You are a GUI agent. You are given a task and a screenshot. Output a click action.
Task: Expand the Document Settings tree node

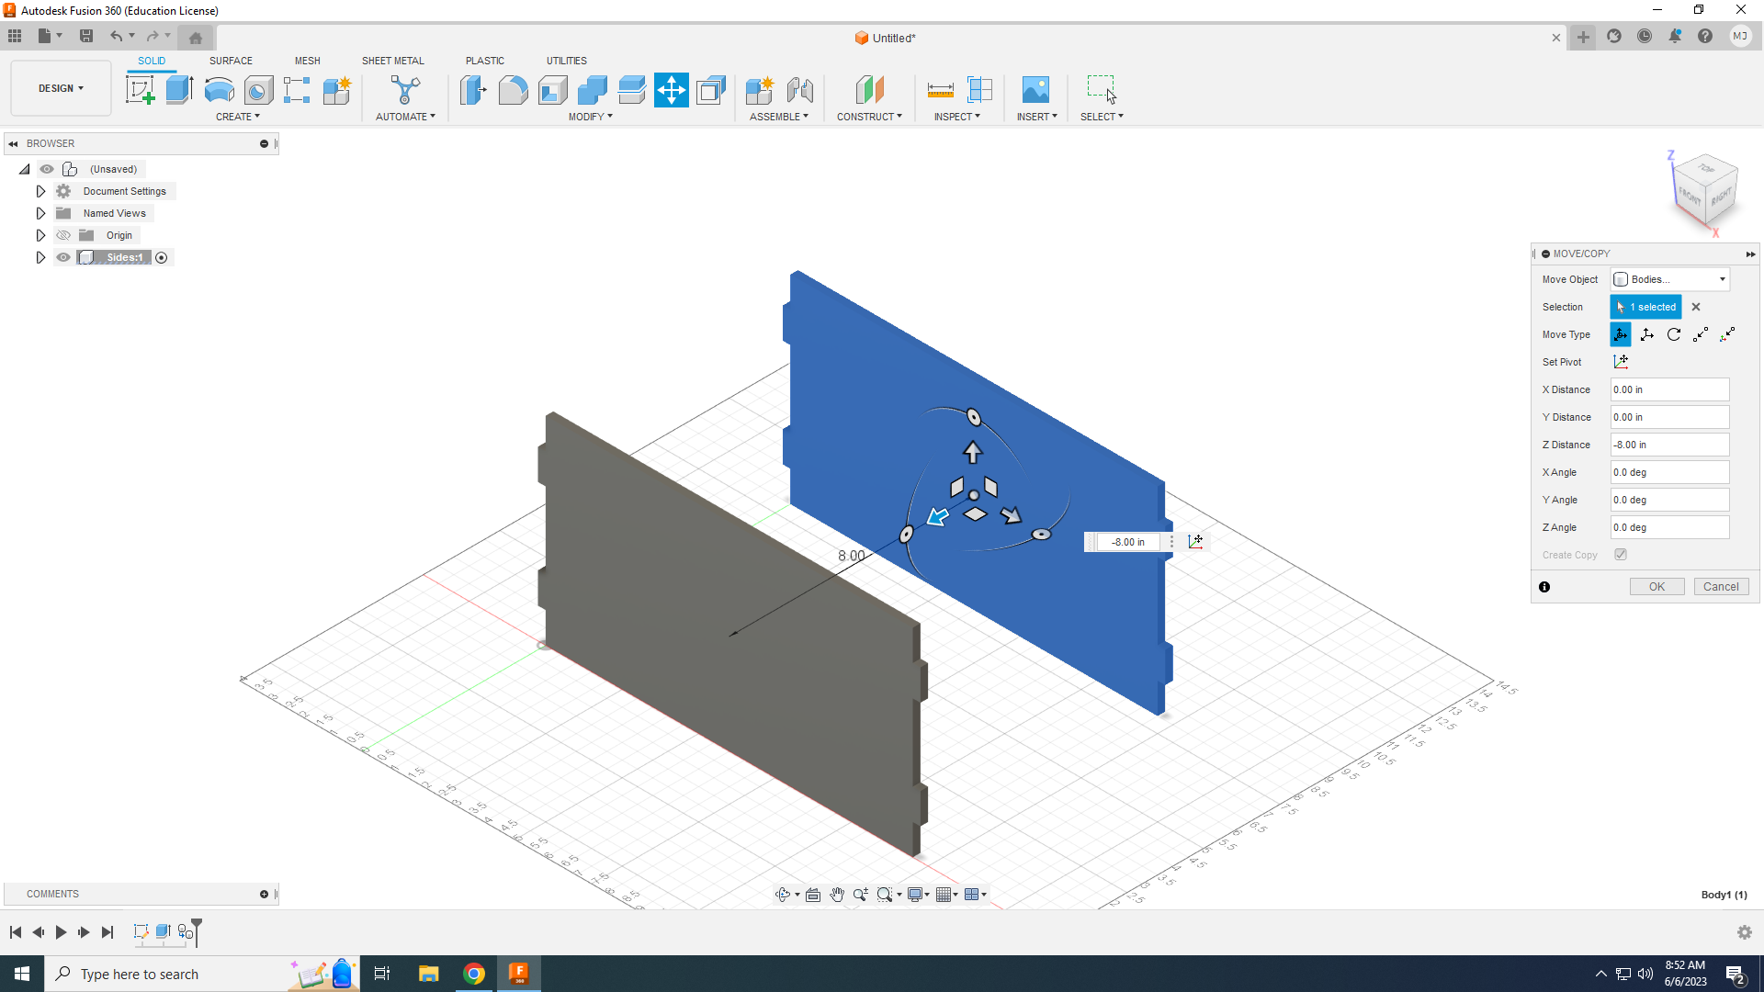click(x=40, y=191)
